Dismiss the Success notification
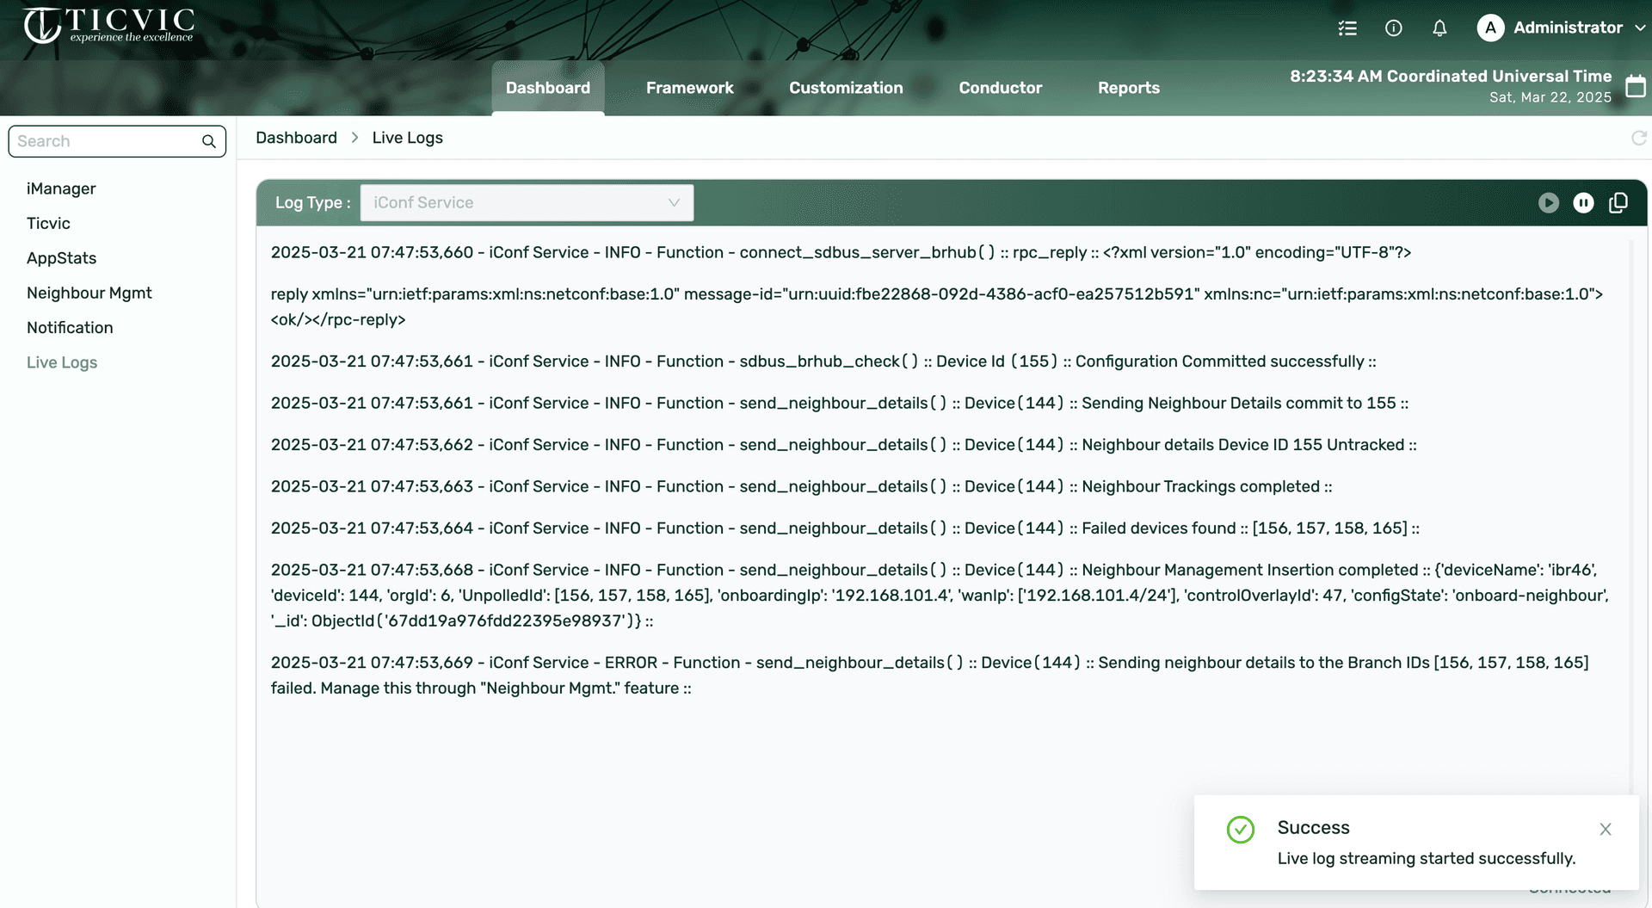The image size is (1652, 908). coord(1606,830)
